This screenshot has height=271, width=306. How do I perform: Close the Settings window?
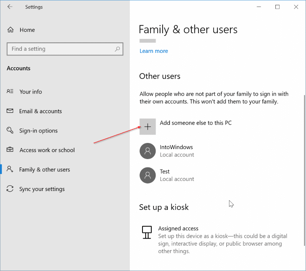(296, 7)
